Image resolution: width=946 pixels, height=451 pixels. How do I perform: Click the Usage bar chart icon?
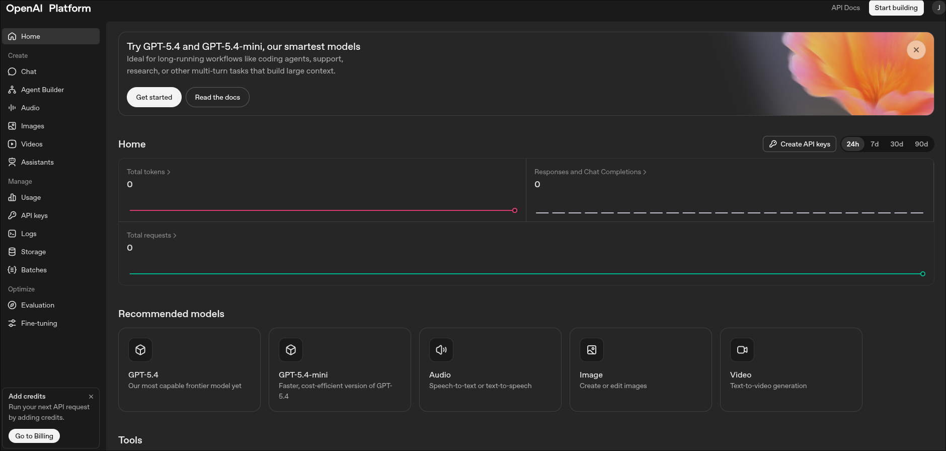(x=12, y=197)
